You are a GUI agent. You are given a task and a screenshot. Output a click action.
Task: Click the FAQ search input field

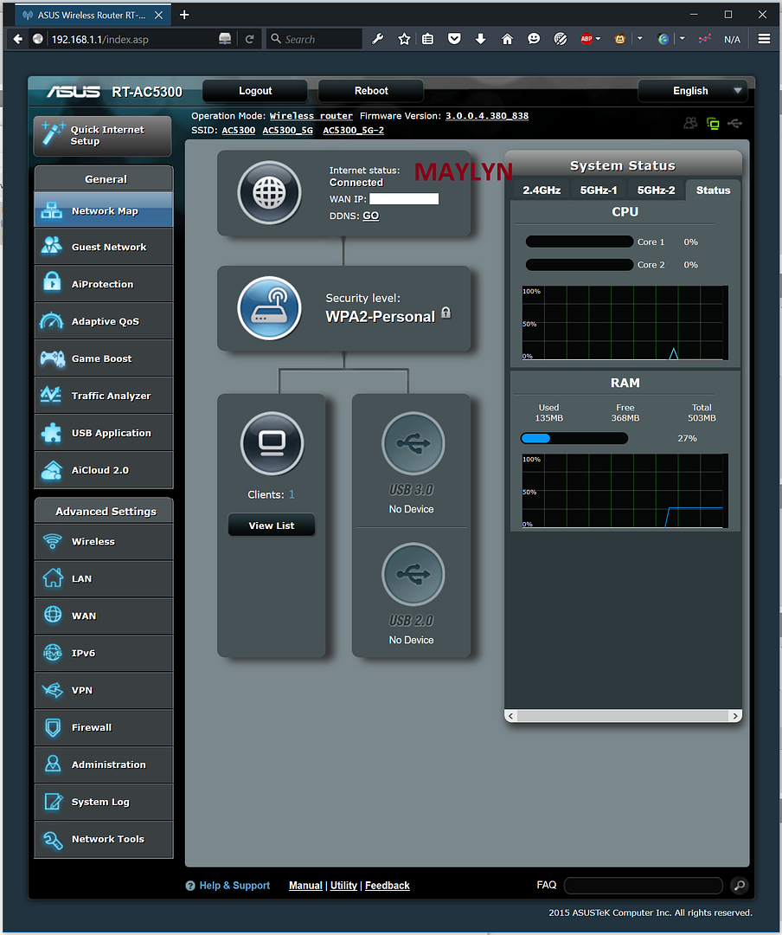643,886
